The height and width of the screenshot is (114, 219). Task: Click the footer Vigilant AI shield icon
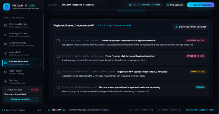(x=49, y=110)
